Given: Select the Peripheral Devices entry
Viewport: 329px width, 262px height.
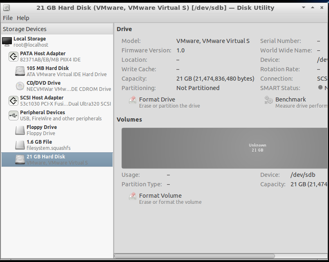Looking at the screenshot, I should point(57,115).
